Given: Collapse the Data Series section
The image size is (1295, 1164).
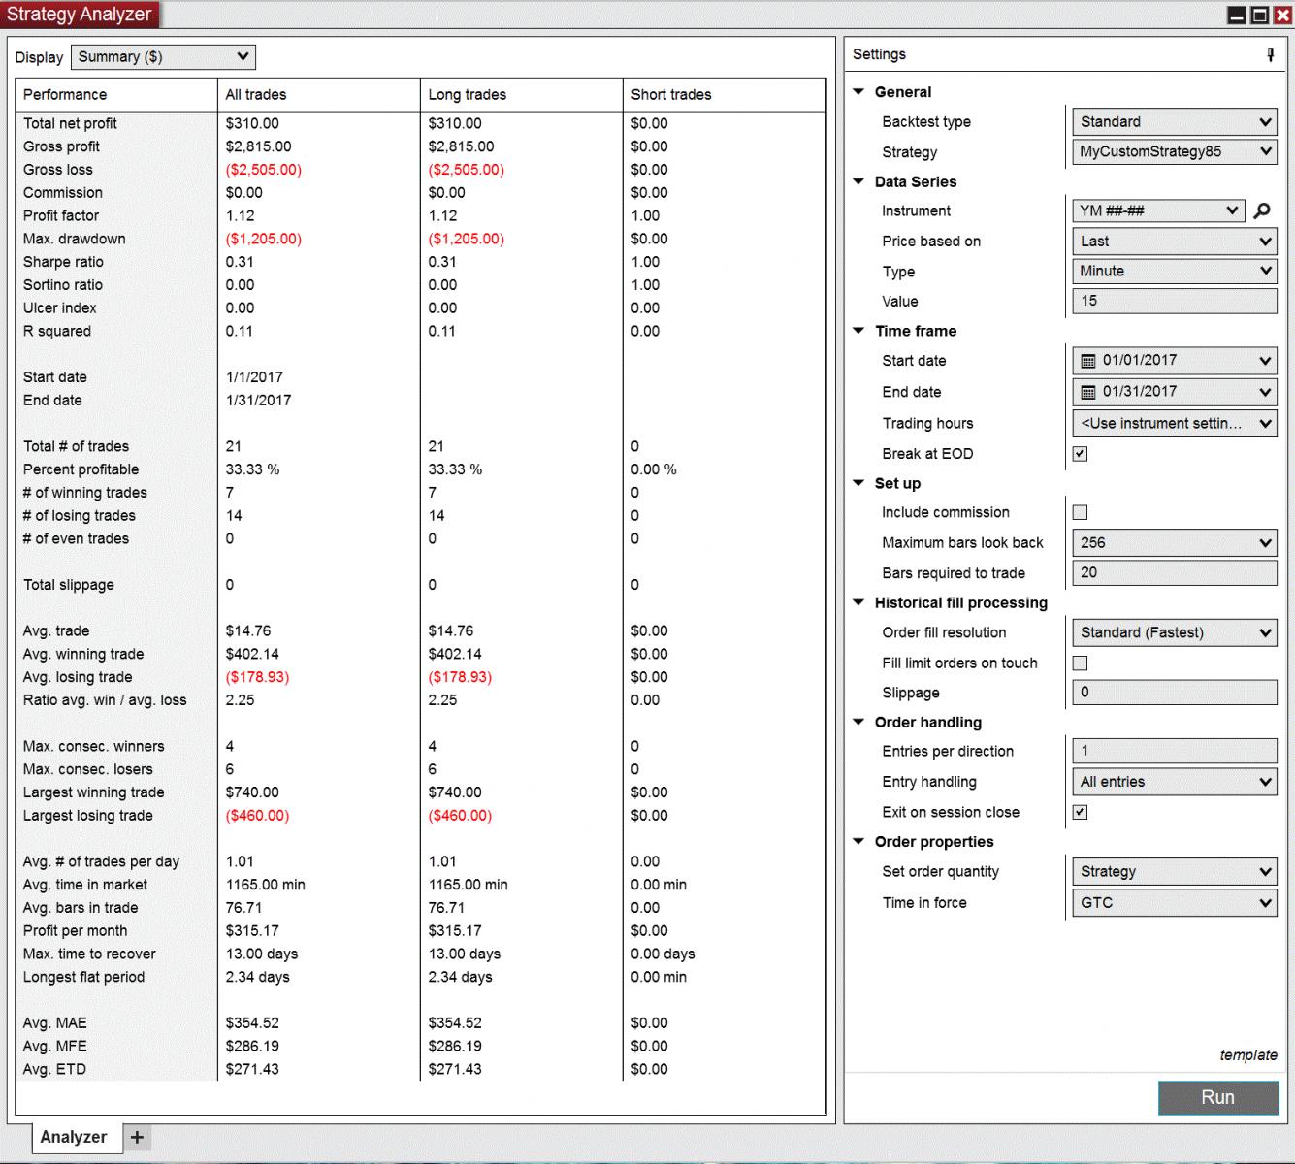Looking at the screenshot, I should pyautogui.click(x=858, y=181).
